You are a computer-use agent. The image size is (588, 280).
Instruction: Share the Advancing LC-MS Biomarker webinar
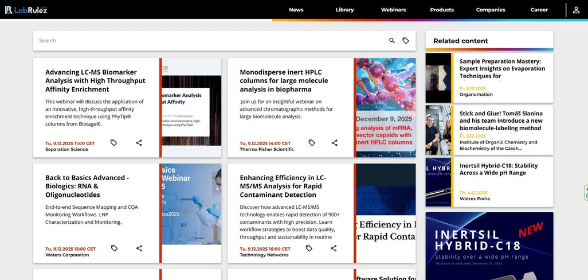(x=139, y=143)
